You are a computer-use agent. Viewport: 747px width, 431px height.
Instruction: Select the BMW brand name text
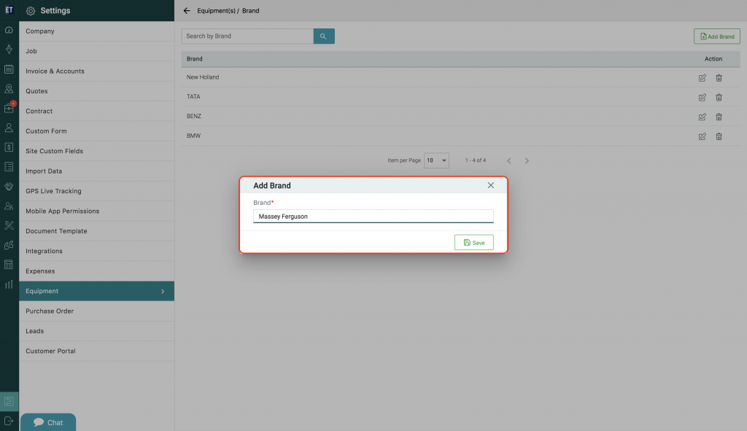[193, 136]
